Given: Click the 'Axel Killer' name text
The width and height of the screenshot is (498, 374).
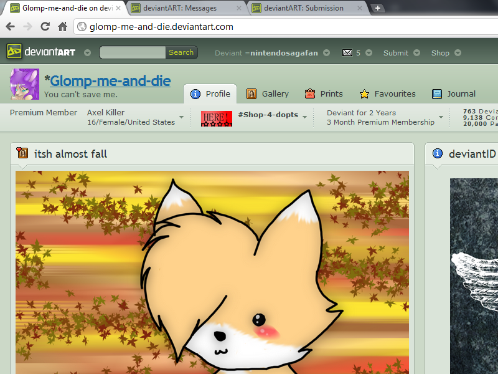Looking at the screenshot, I should click(106, 113).
